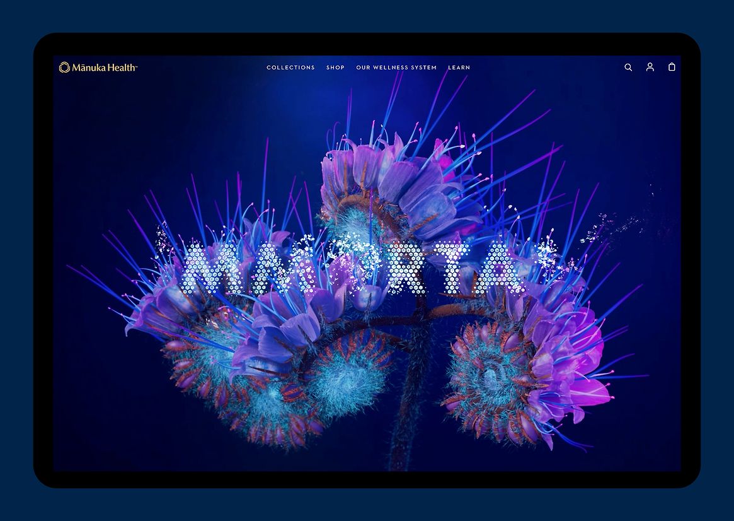
Task: Open the site search magnifier icon
Action: coord(628,67)
